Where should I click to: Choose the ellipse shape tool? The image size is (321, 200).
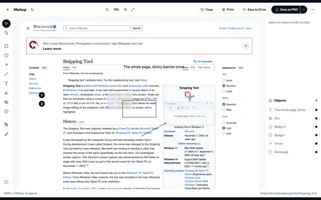coord(6,56)
